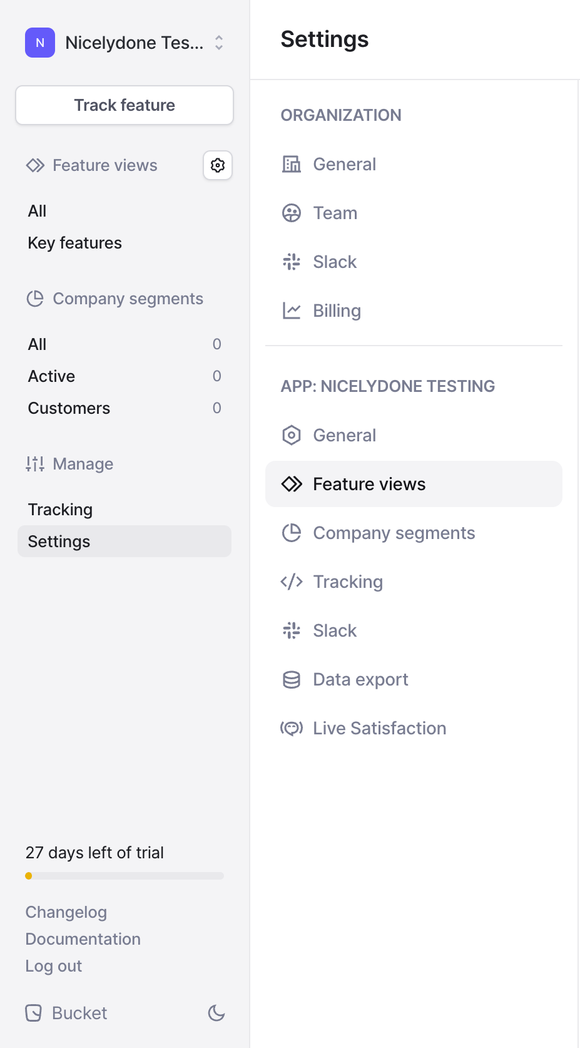This screenshot has height=1048, width=580.
Task: Select All company segment
Action: click(x=125, y=344)
